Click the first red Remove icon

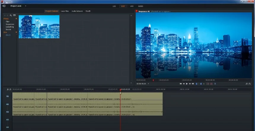[x=208, y=84]
